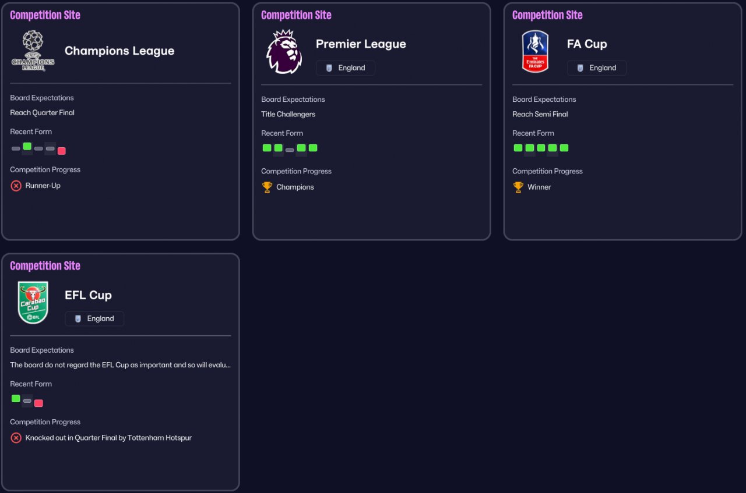
Task: Click the last green win marker in FA Cup form
Action: pos(564,148)
